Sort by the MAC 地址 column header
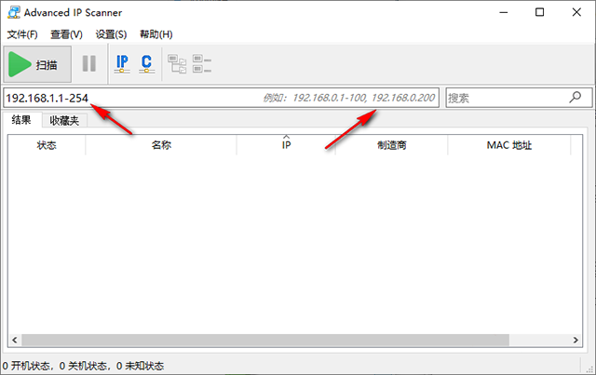Image resolution: width=596 pixels, height=375 pixels. pyautogui.click(x=508, y=146)
